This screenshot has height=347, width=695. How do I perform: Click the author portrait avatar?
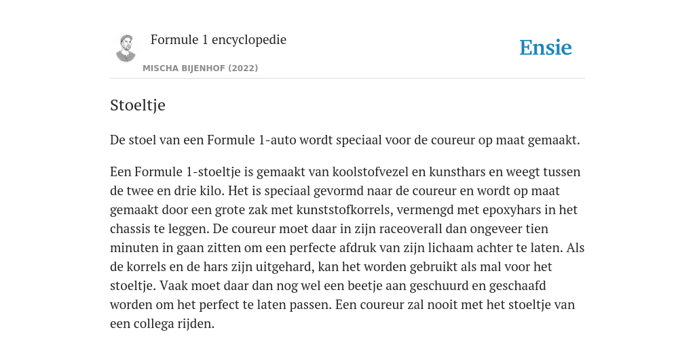point(126,48)
